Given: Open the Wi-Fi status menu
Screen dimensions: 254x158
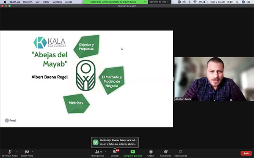Looking at the screenshot, I should click(195, 2).
